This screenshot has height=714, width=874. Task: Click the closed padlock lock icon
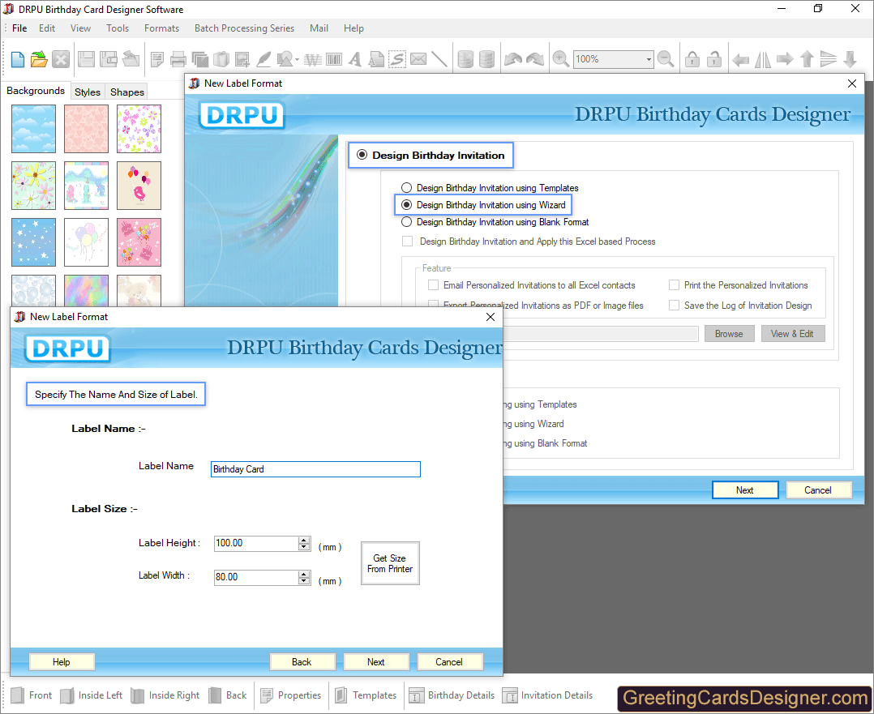click(692, 59)
